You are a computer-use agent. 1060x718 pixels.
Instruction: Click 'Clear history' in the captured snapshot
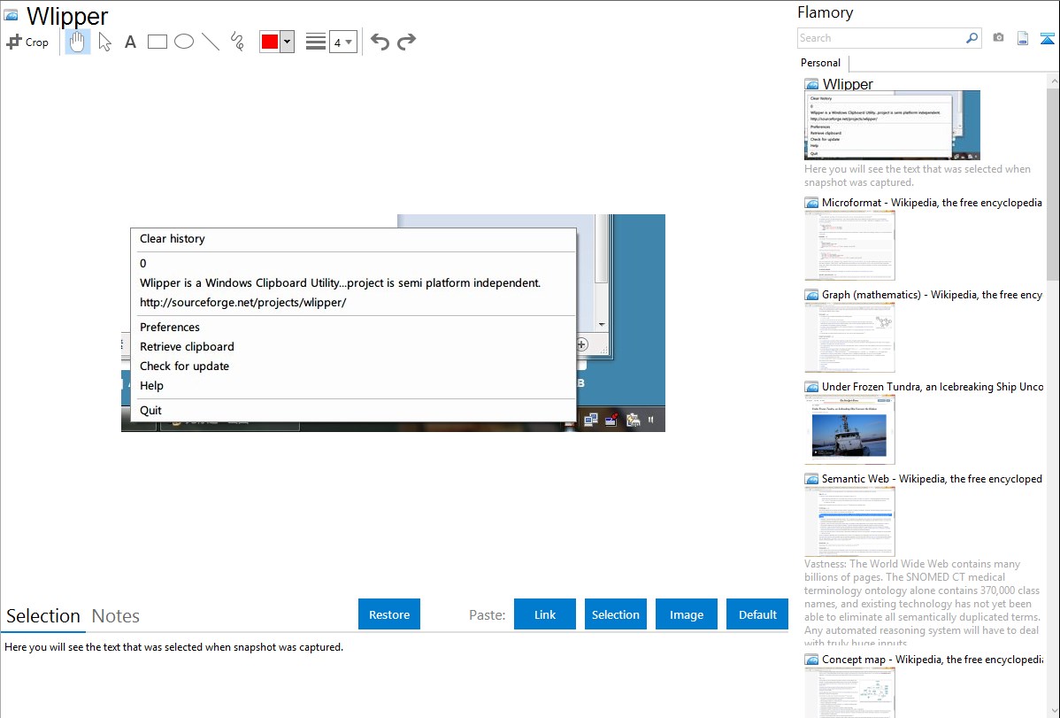[x=172, y=239]
